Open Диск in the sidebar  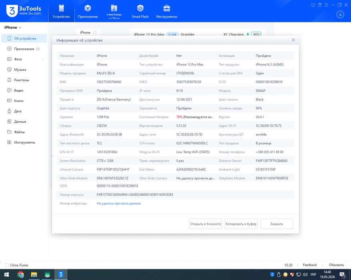click(x=24, y=111)
